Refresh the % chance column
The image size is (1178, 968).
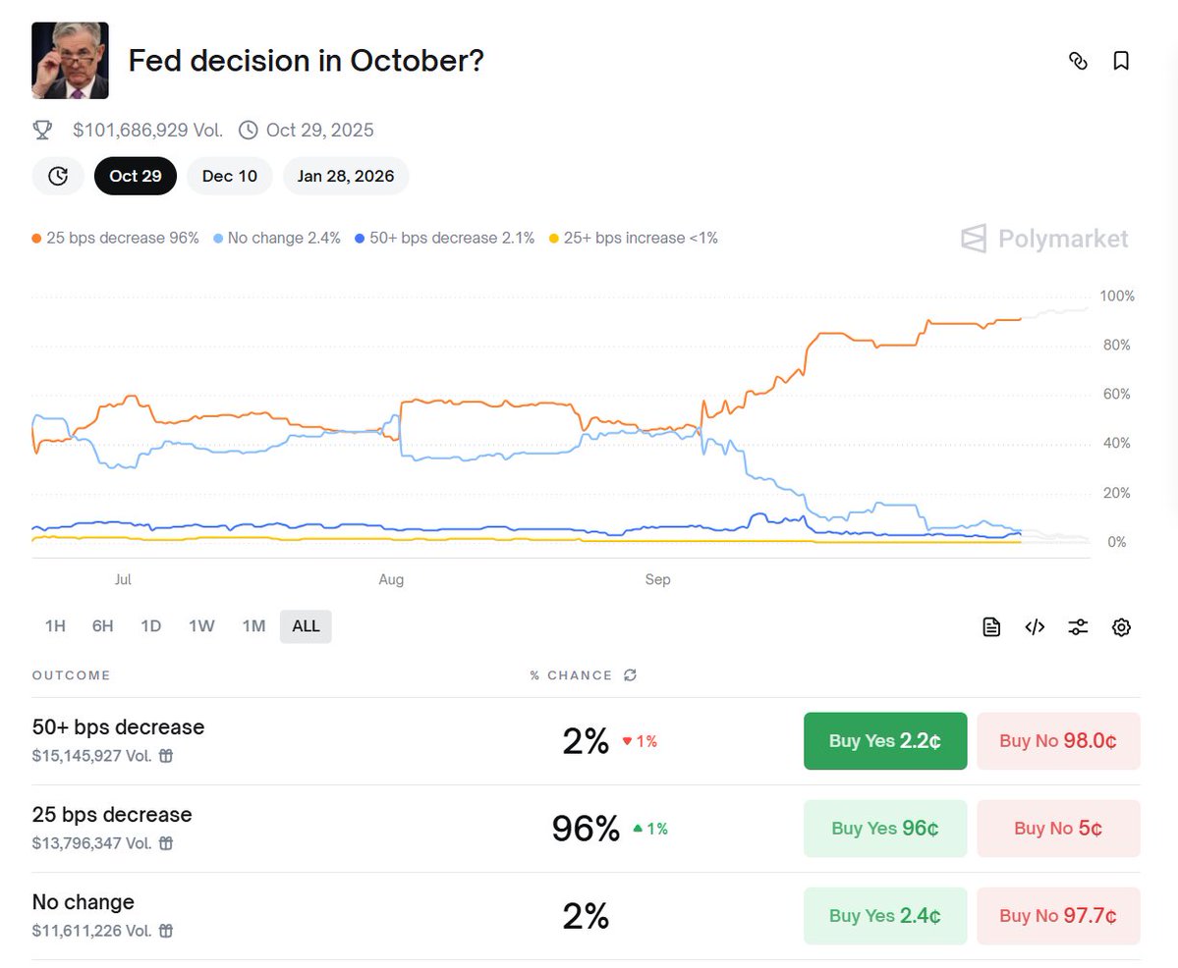click(x=631, y=675)
